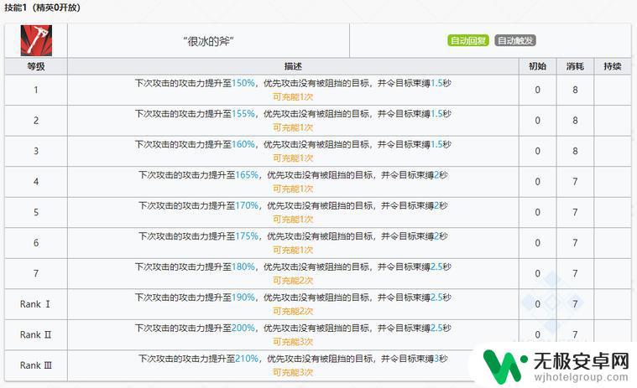The width and height of the screenshot is (637, 388).
Task: Select level 2 cell in 等级 column
Action: 36,121
